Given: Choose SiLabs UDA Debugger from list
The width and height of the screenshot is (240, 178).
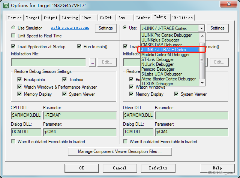Looking at the screenshot, I should 169,74.
